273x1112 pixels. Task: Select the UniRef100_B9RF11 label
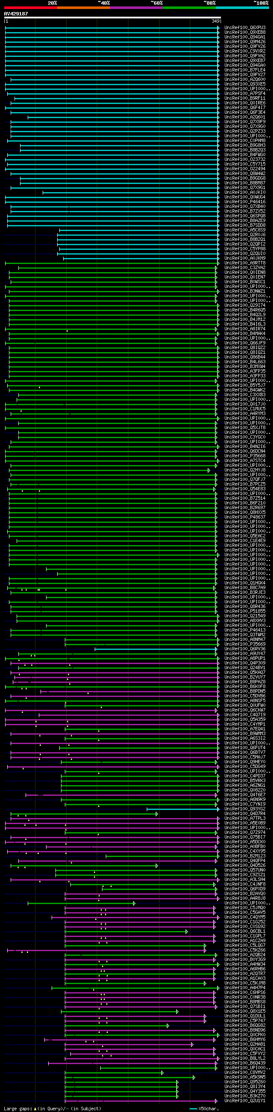(245, 98)
